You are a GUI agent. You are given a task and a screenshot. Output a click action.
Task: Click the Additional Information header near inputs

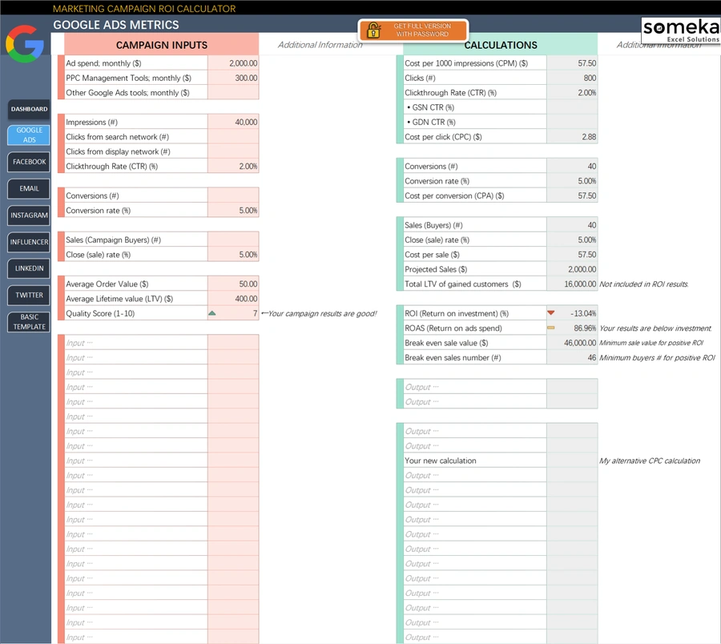point(320,45)
